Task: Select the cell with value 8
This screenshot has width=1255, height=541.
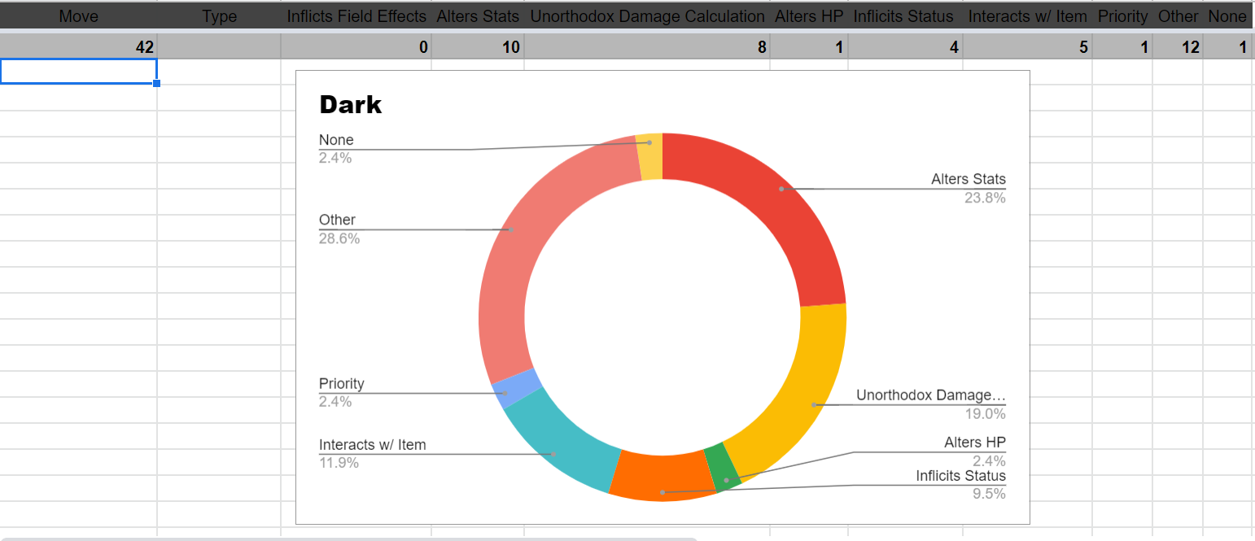Action: [x=647, y=47]
